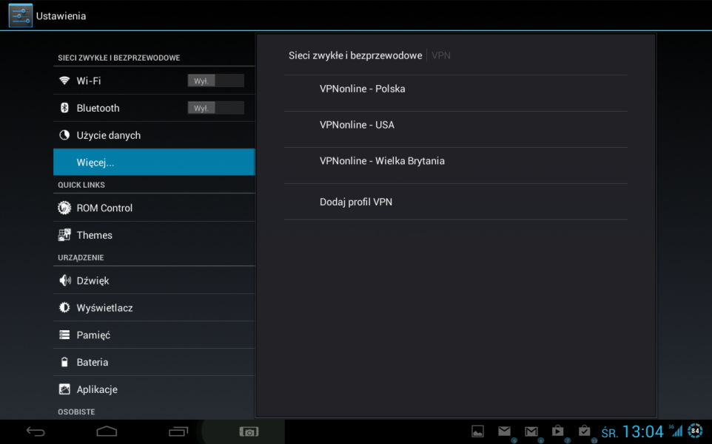The image size is (712, 444).
Task: Tap the OSOBISTE section header
Action: pyautogui.click(x=76, y=411)
